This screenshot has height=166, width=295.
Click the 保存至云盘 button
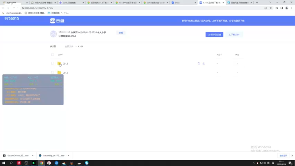(x=214, y=34)
